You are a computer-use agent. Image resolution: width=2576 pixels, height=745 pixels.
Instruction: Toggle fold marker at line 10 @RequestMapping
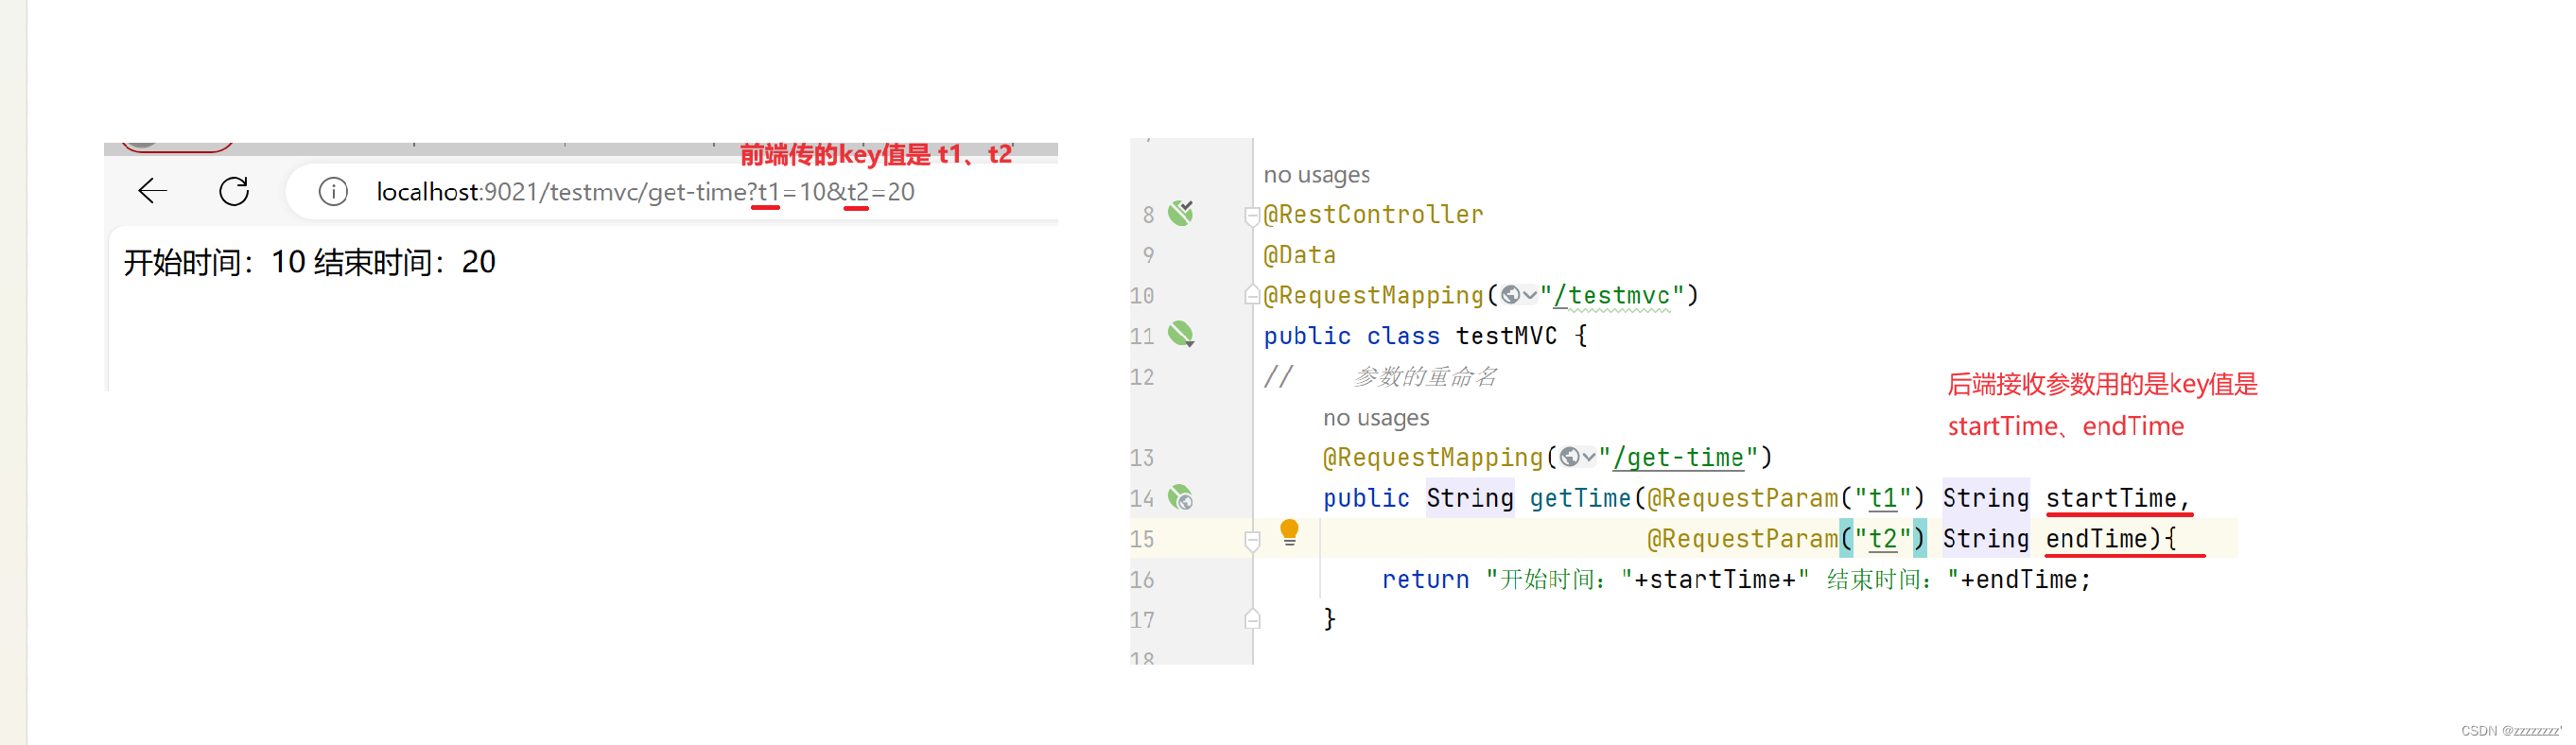click(x=1251, y=295)
